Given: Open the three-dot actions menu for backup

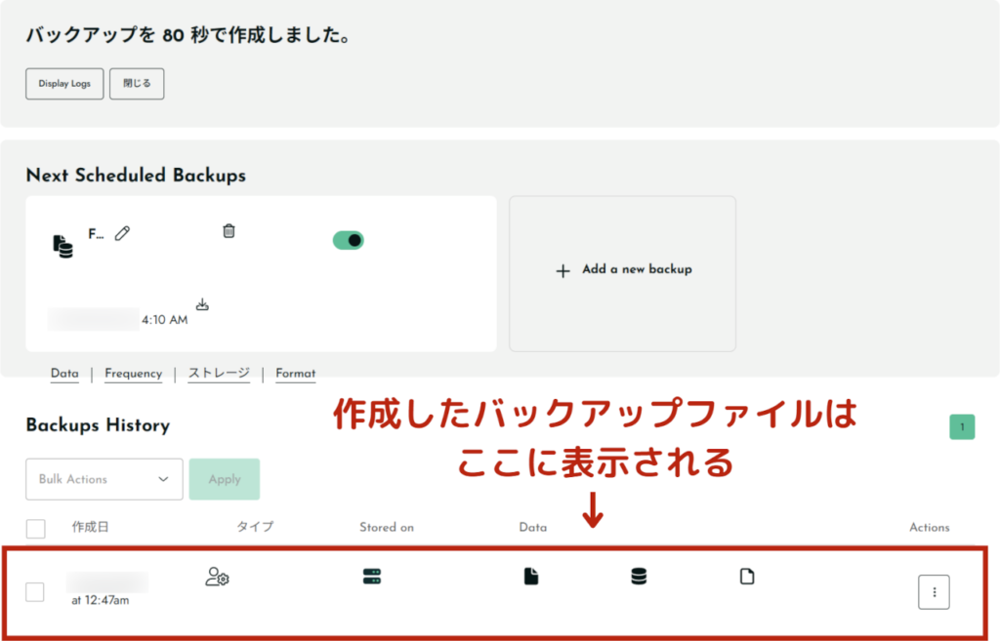Looking at the screenshot, I should coord(934,592).
